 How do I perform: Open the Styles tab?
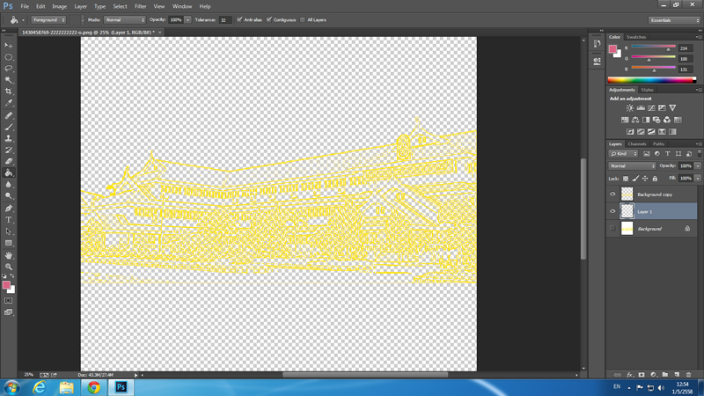[647, 90]
